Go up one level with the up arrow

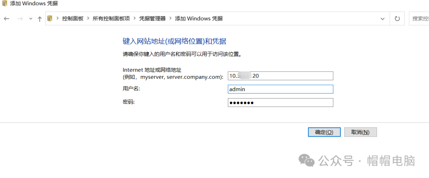pos(39,19)
